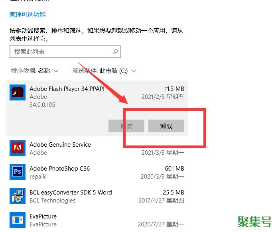Click the publisher BCL Technologies
The width and height of the screenshot is (272, 232).
click(x=52, y=201)
